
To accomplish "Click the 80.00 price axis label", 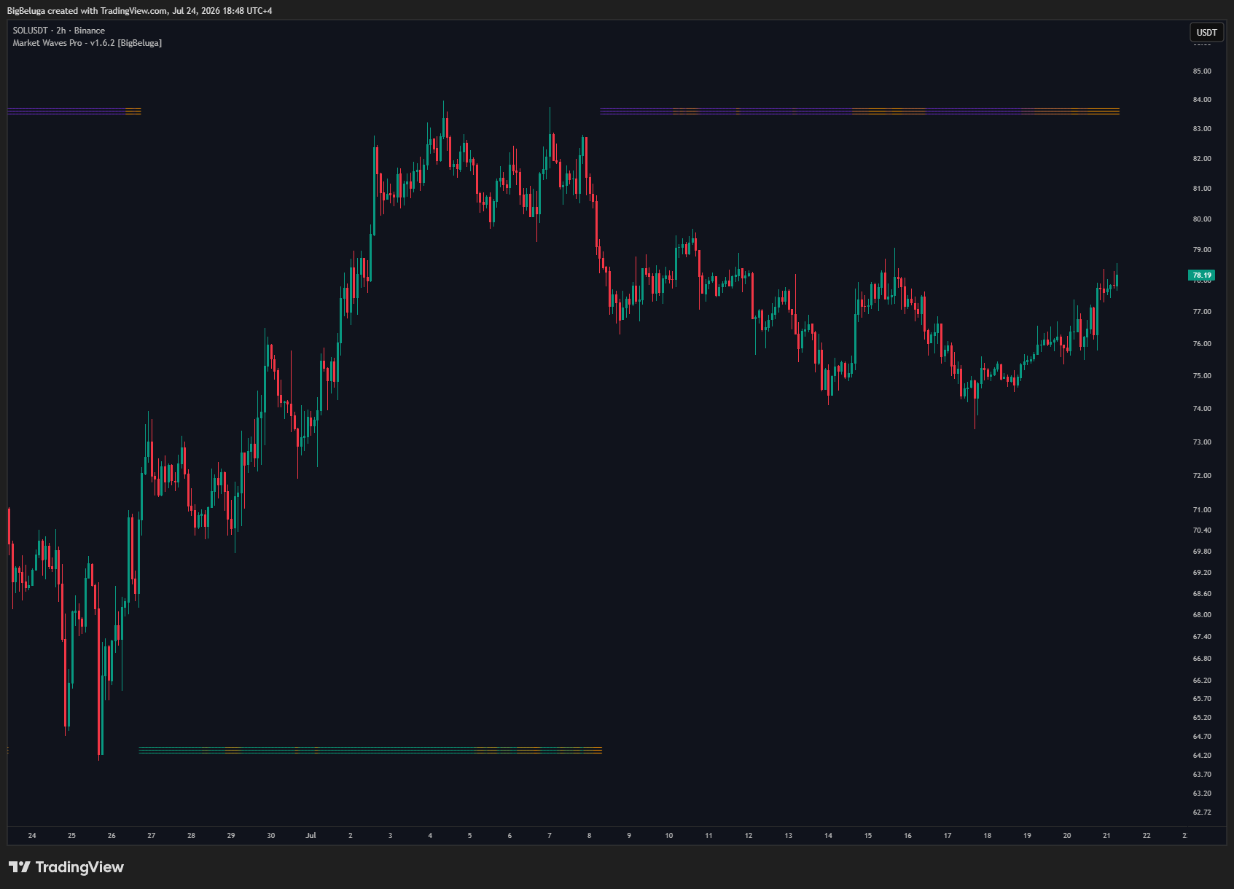I will pos(1202,219).
